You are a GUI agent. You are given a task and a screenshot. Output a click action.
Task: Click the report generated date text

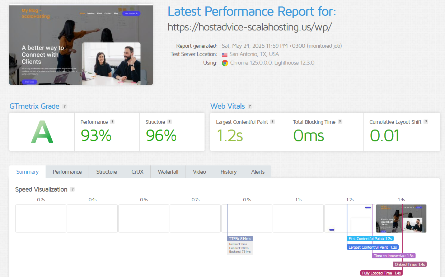[x=282, y=46]
